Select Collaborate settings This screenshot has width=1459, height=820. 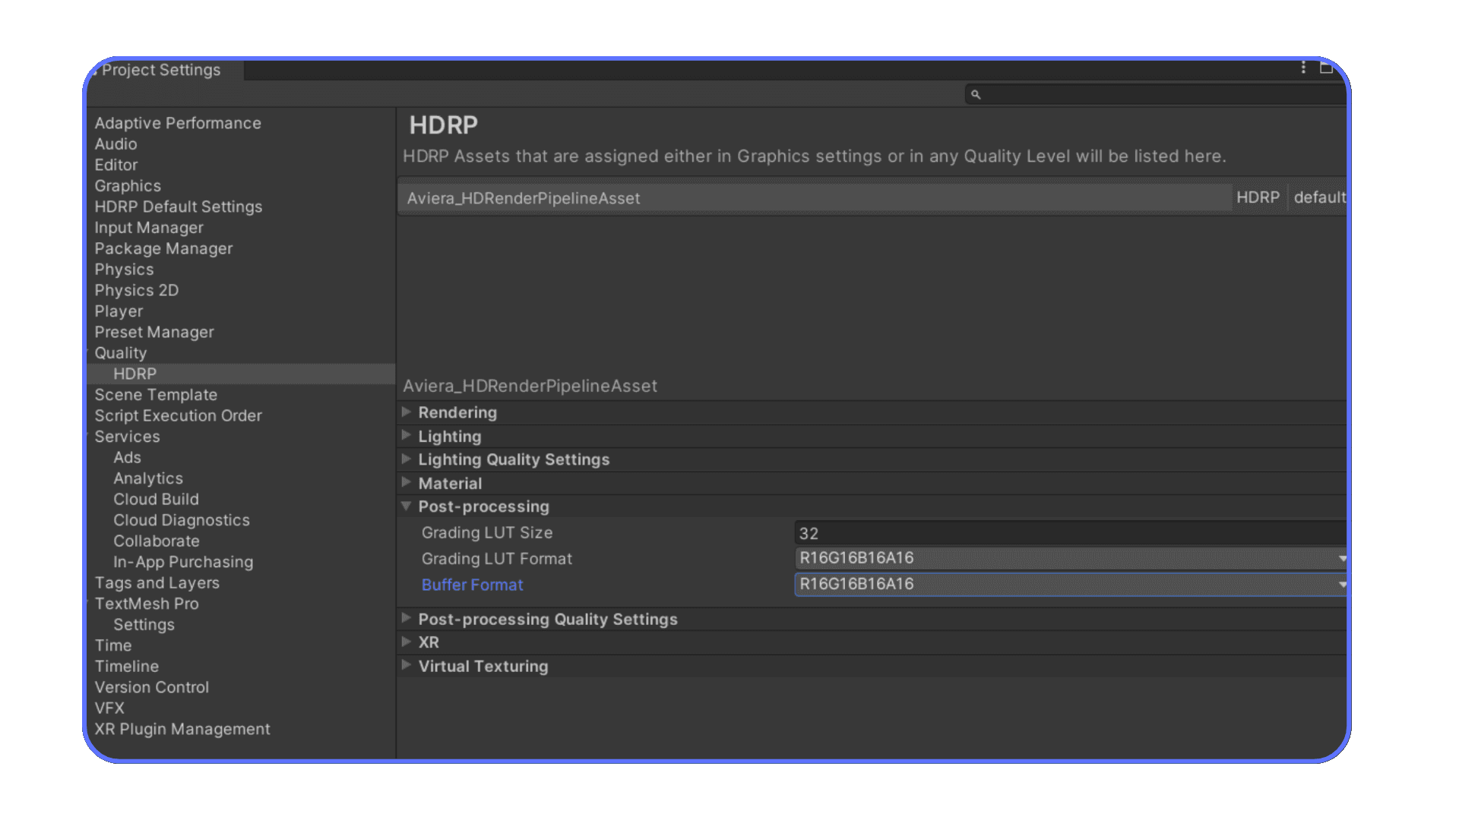pyautogui.click(x=157, y=541)
